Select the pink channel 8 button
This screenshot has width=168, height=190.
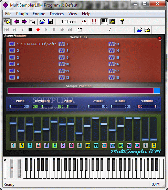coord(71,146)
